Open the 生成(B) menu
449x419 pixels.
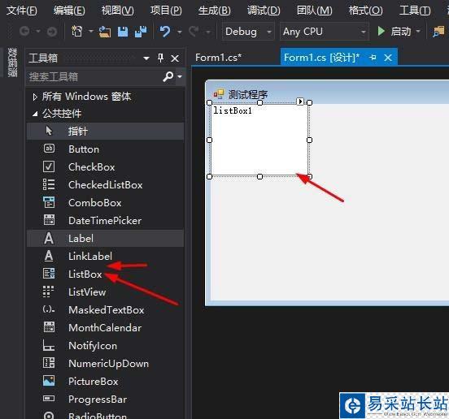pyautogui.click(x=215, y=11)
